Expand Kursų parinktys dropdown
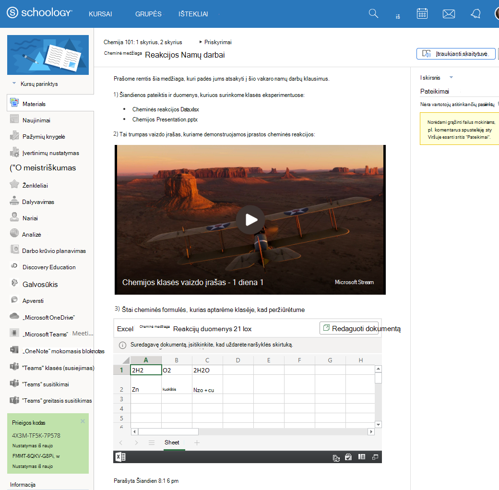 tap(14, 83)
